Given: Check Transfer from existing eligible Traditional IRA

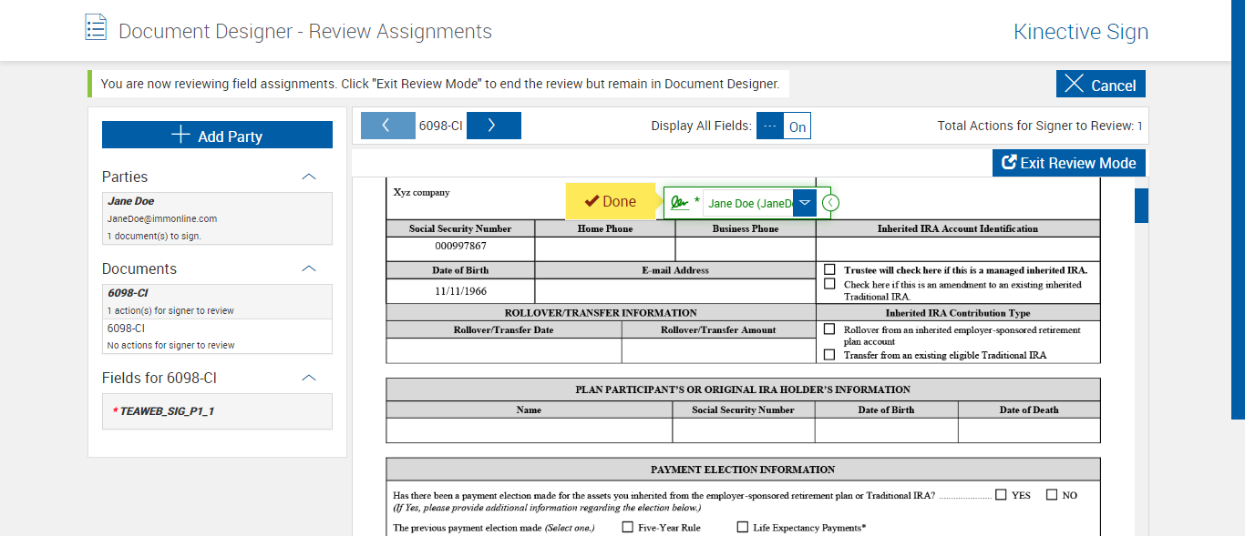Looking at the screenshot, I should 829,355.
